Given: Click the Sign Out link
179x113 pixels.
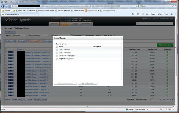Looking at the screenshot, I should 155,19.
